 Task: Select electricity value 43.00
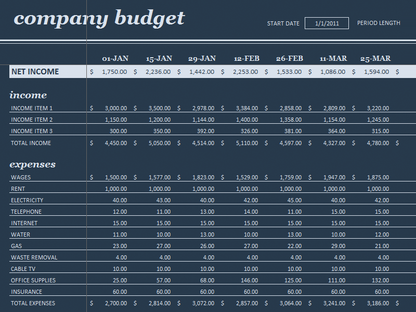click(163, 200)
